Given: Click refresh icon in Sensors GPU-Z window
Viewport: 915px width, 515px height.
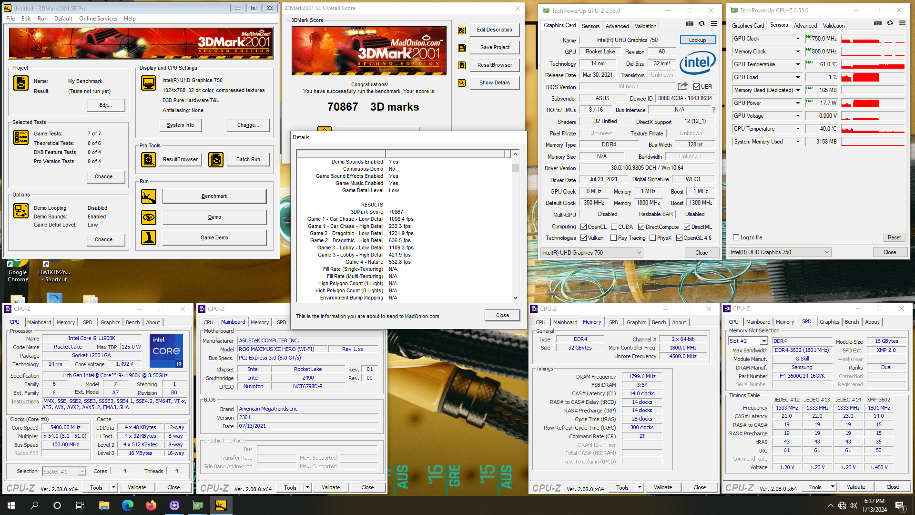Looking at the screenshot, I should pos(890,23).
